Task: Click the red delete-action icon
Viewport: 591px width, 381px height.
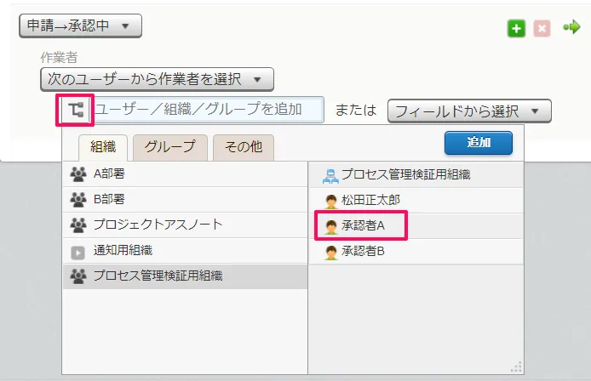Action: pyautogui.click(x=542, y=28)
